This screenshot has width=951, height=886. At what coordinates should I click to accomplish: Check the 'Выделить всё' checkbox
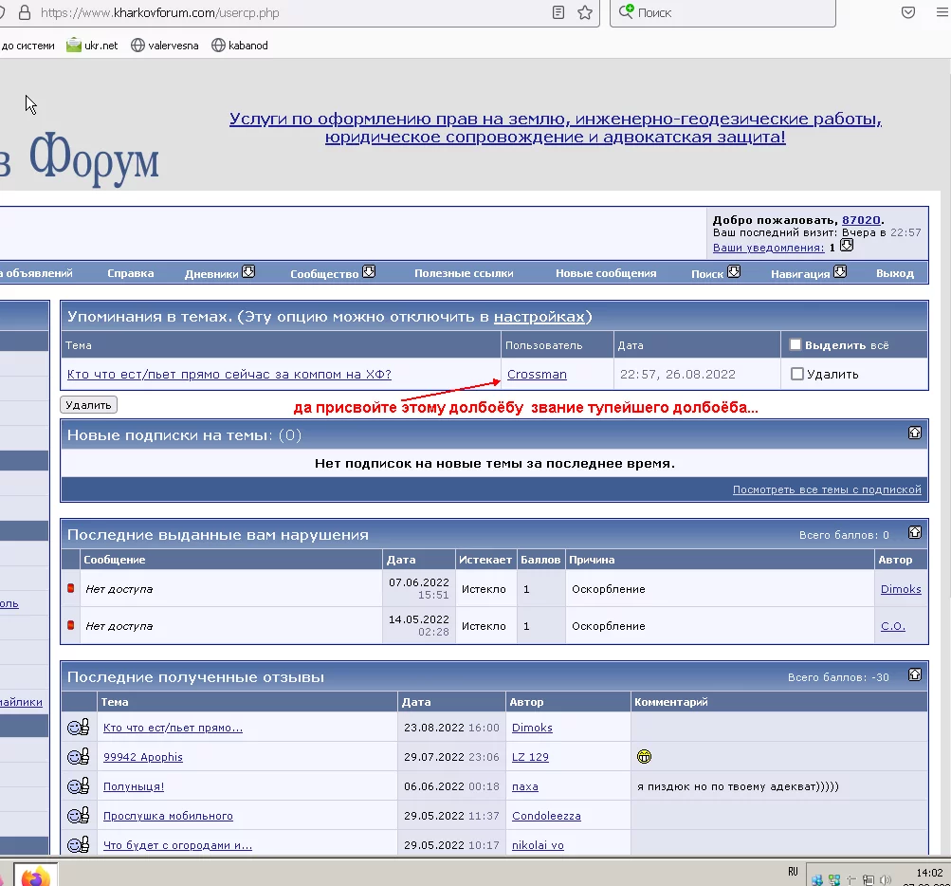[x=796, y=345]
